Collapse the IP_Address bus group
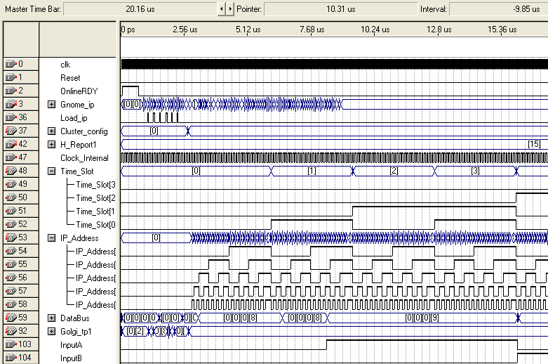 pos(51,238)
